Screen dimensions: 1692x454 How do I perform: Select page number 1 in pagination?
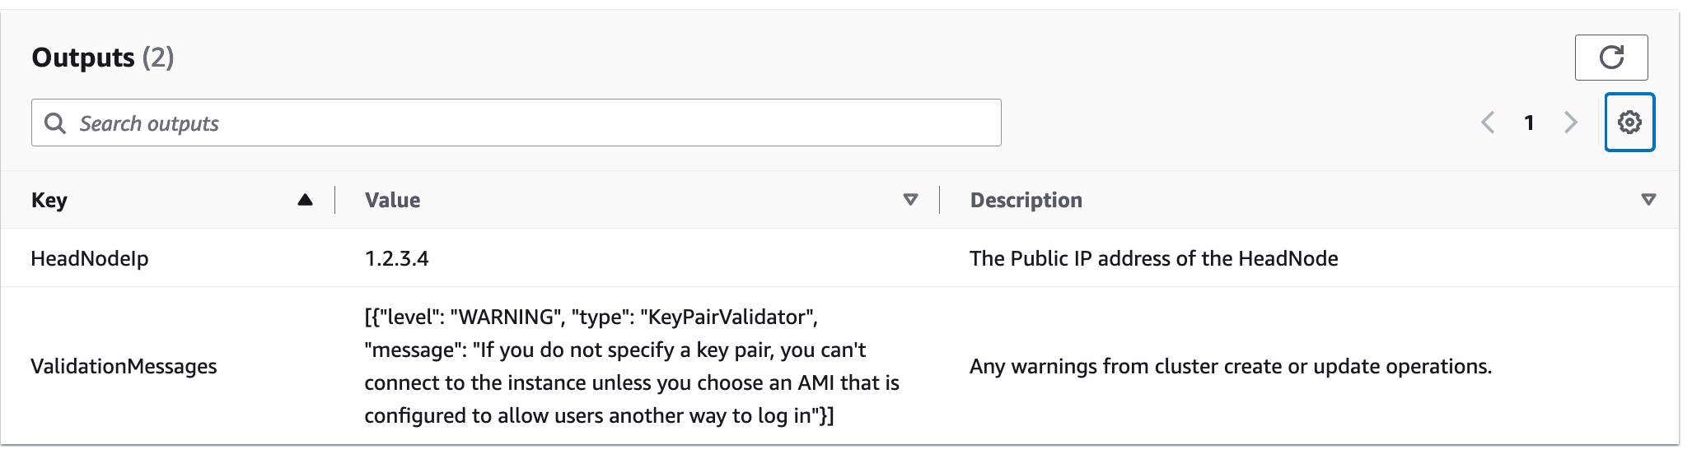tap(1529, 123)
